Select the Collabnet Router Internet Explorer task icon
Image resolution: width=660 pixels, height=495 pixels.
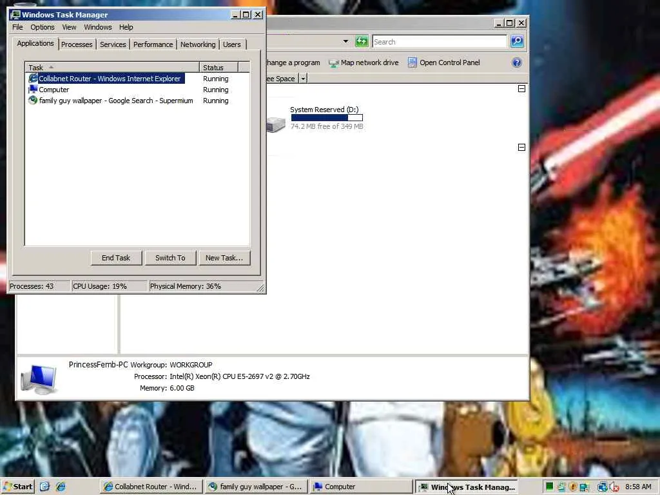33,78
